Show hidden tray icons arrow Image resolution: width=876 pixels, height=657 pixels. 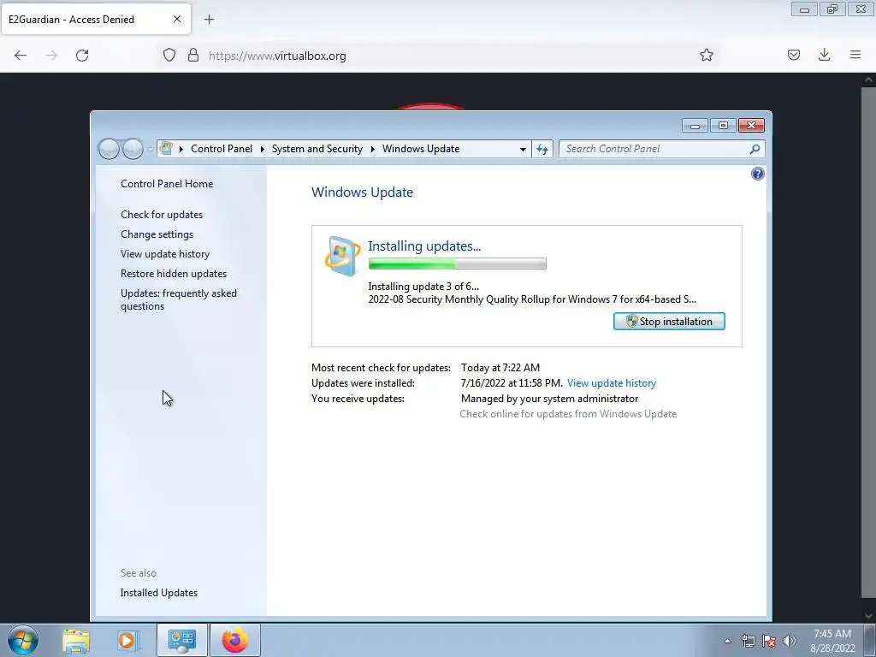point(727,642)
